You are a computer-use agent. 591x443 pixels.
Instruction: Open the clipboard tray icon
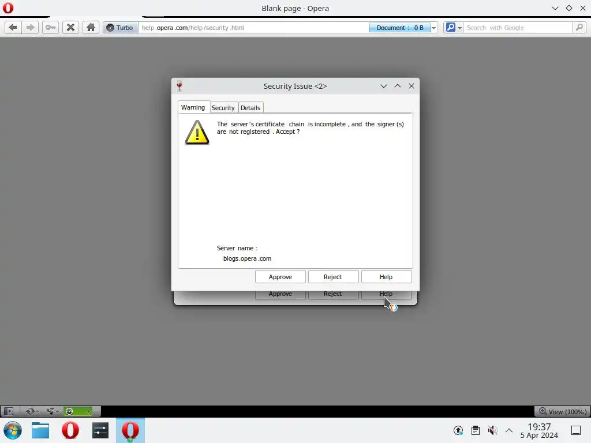pyautogui.click(x=476, y=430)
